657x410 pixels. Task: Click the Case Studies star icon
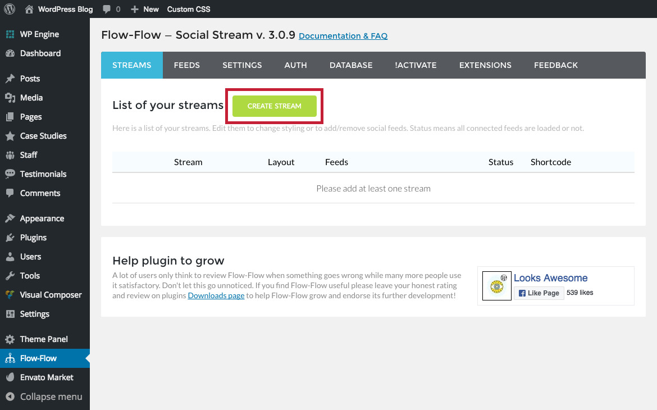pyautogui.click(x=10, y=136)
